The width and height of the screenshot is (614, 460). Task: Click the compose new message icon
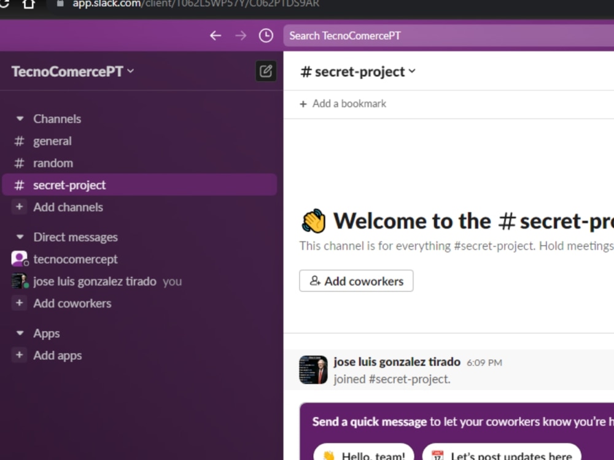(265, 71)
